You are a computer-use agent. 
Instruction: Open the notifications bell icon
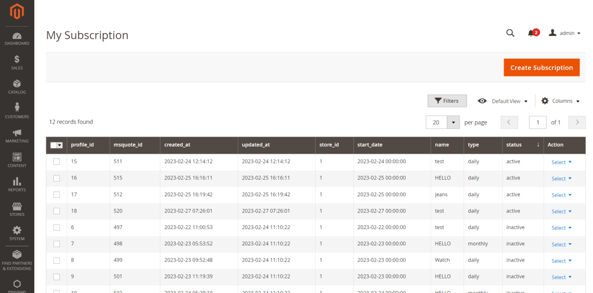531,33
